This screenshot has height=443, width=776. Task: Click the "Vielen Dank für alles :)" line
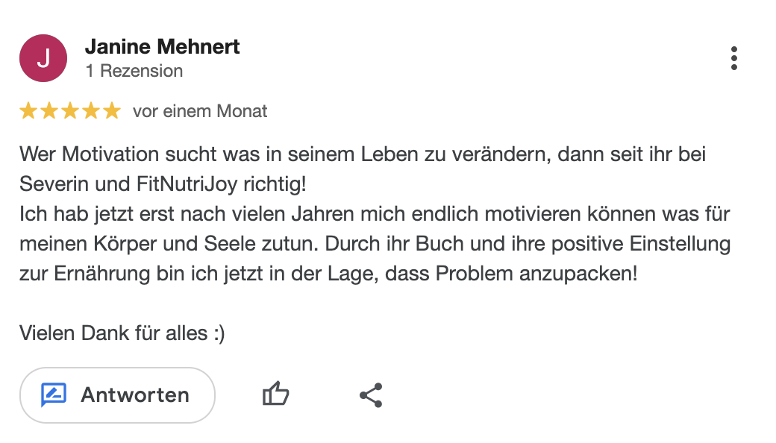point(122,333)
